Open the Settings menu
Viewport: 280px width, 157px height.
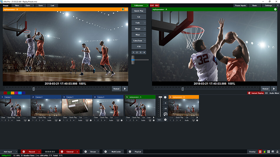pos(268,6)
